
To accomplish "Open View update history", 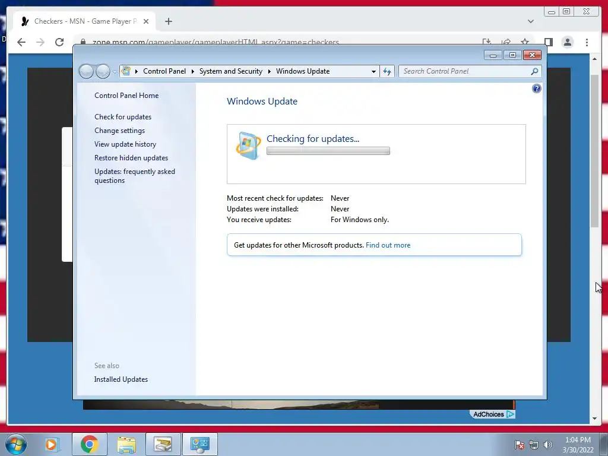I will (125, 144).
